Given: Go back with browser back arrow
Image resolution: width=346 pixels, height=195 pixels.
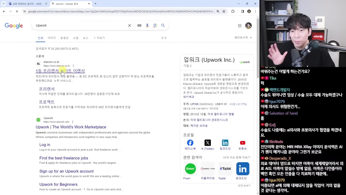Looking at the screenshot, I should [x=4, y=11].
